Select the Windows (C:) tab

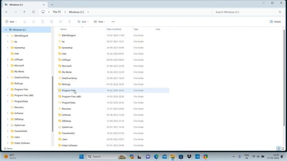click(25, 5)
